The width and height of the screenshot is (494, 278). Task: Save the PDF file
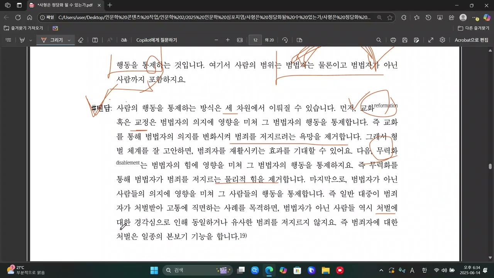[x=405, y=40]
